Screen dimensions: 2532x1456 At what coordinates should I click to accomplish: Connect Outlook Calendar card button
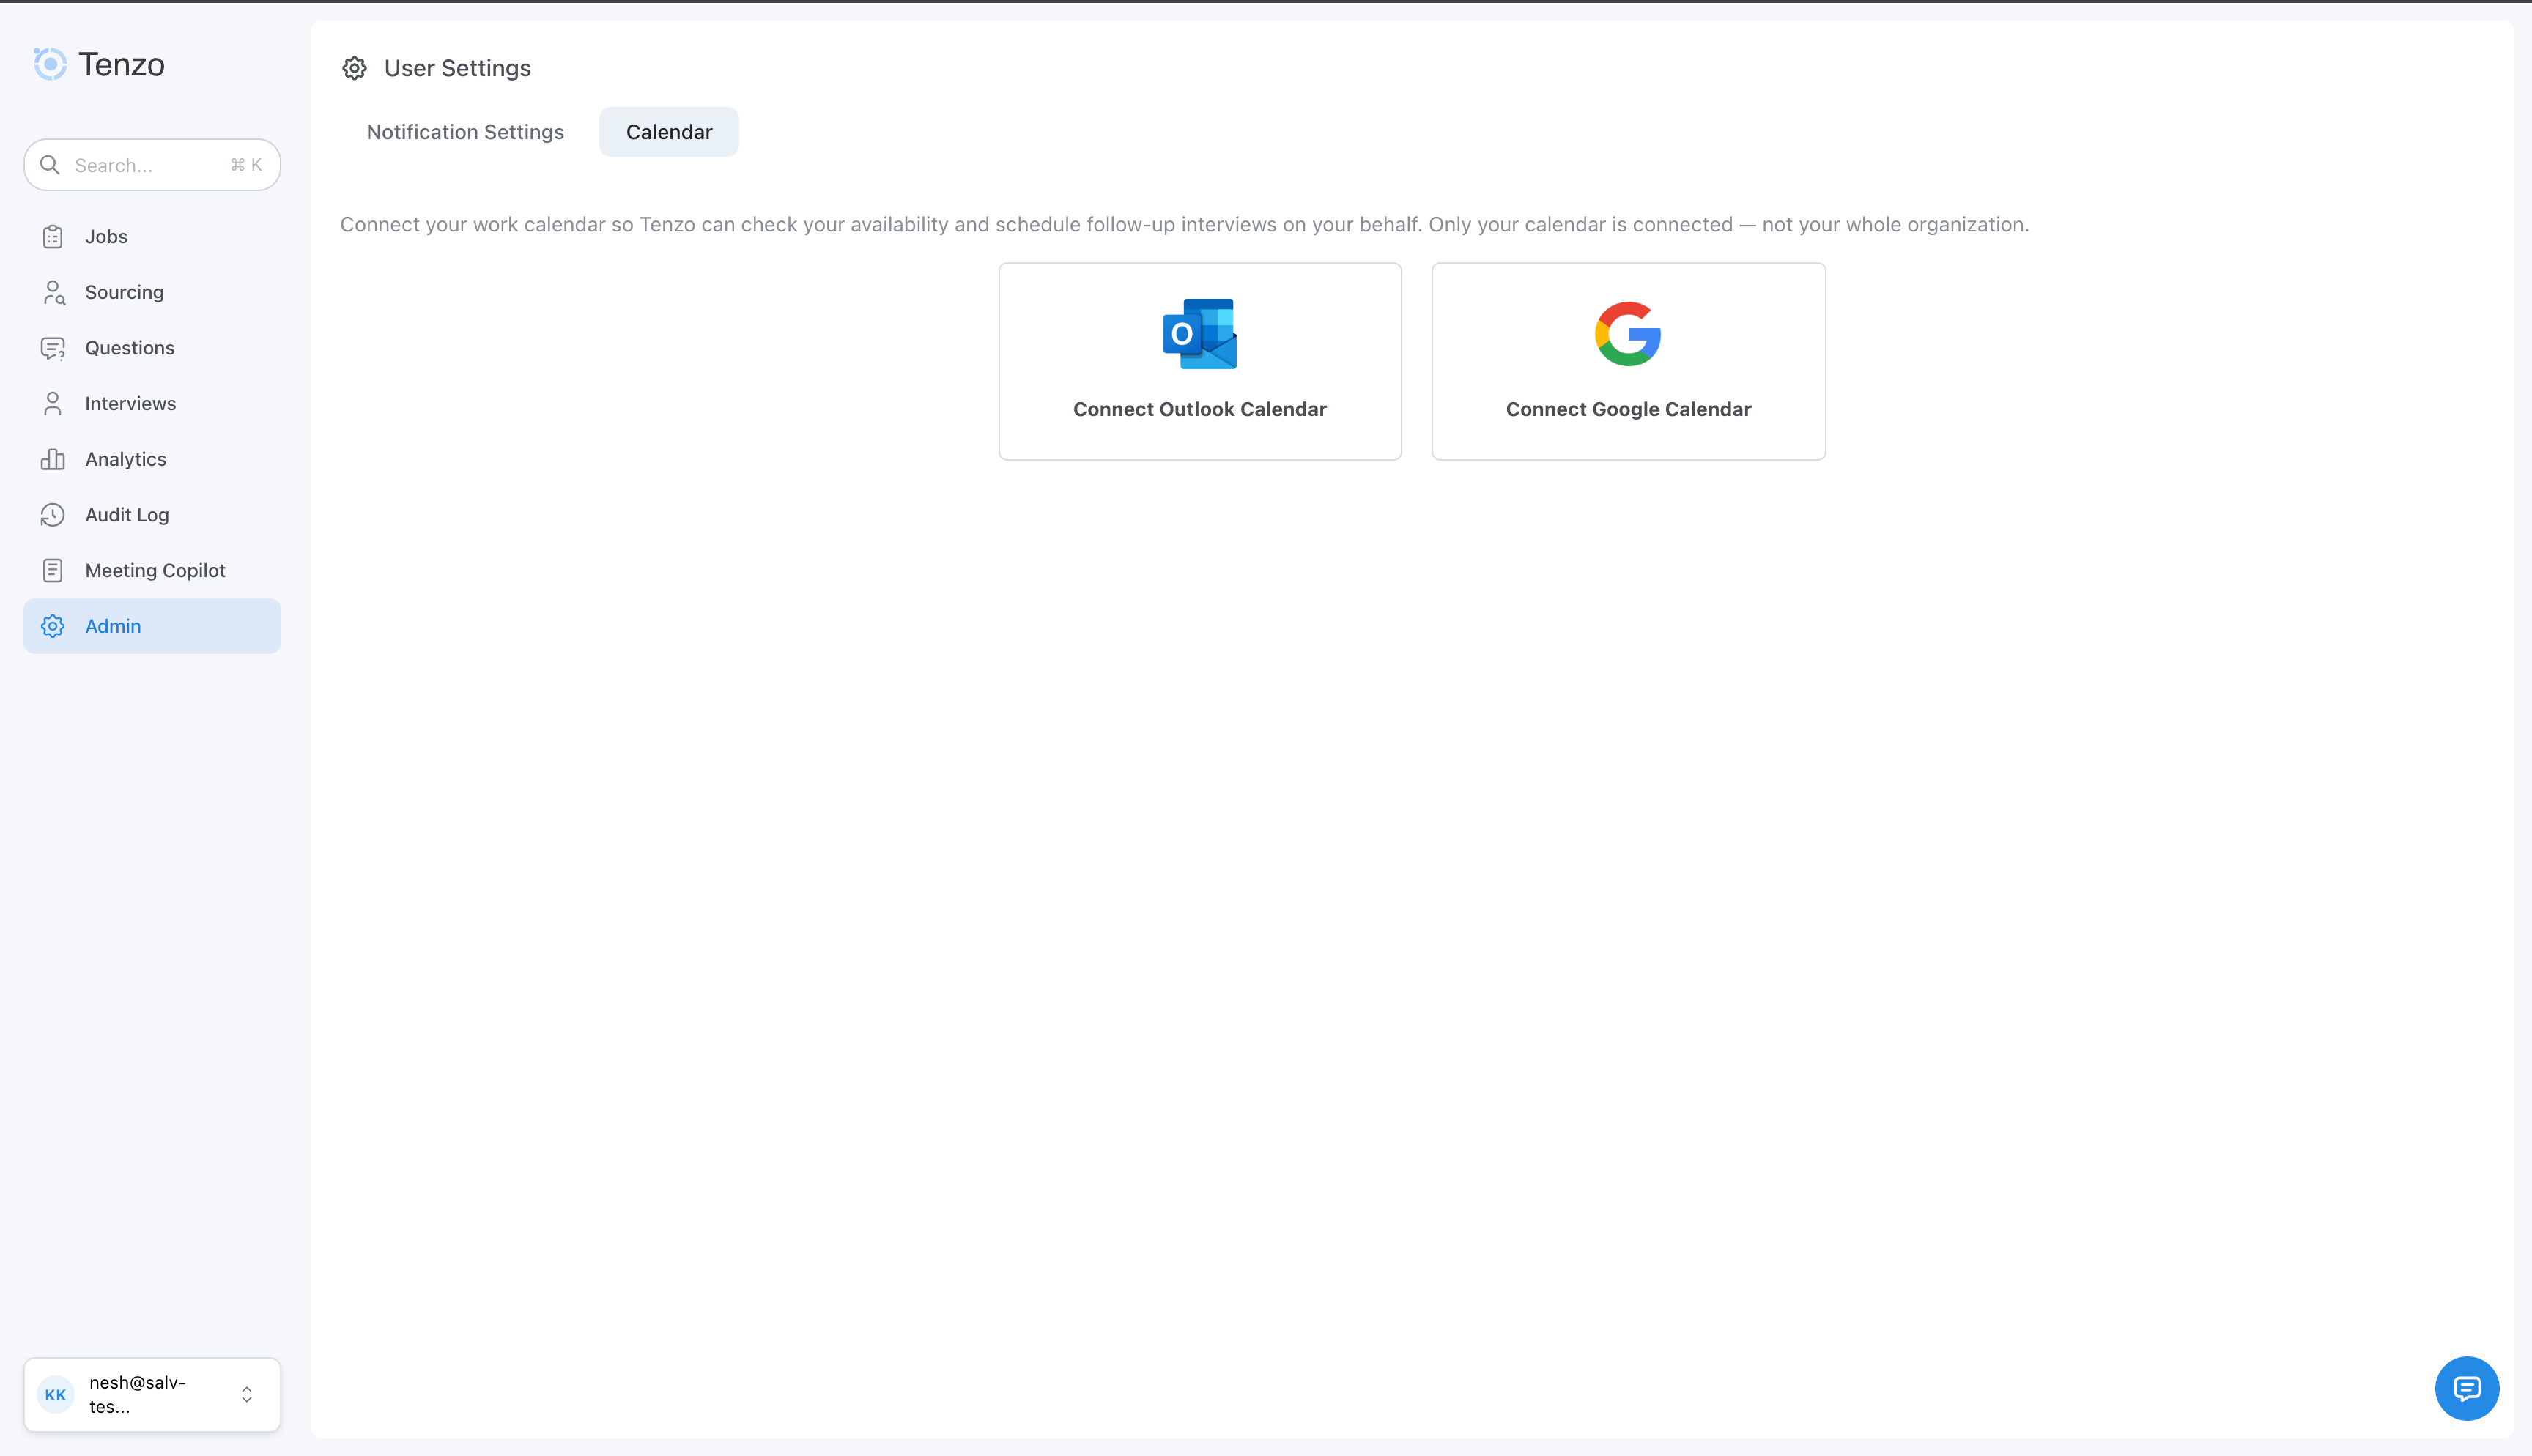[1200, 361]
